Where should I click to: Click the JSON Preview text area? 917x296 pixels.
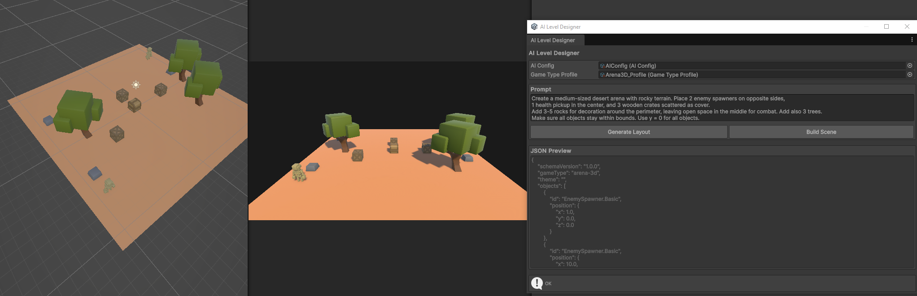pos(721,212)
